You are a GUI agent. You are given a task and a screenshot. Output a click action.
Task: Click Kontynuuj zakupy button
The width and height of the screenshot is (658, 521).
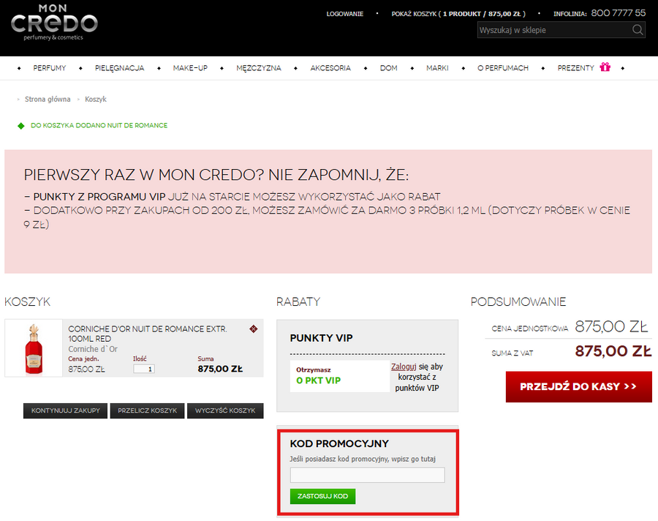coord(65,411)
